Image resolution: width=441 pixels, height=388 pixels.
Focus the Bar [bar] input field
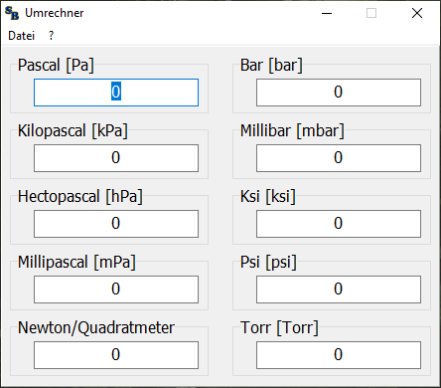pyautogui.click(x=339, y=93)
